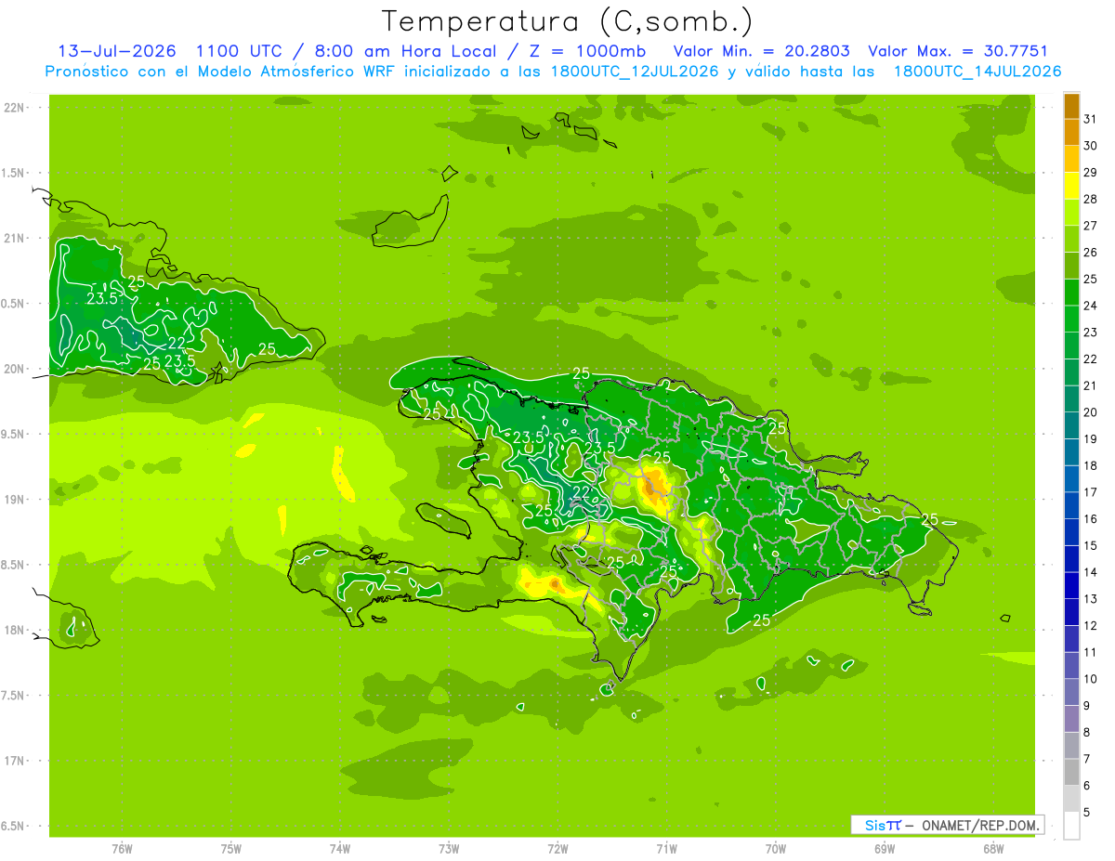This screenshot has height=861, width=1115.
Task: Click the '21N' latitude axis label
Action: click(x=15, y=239)
